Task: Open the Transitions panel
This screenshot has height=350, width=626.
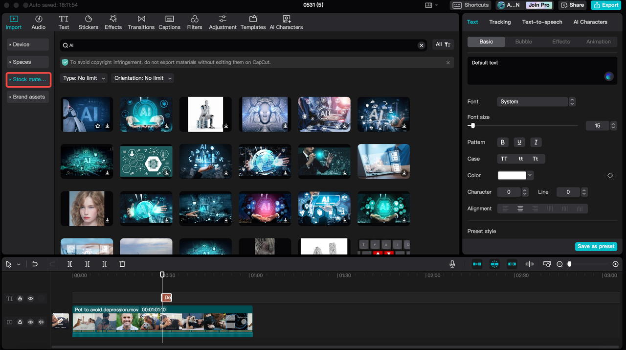Action: 141,23
